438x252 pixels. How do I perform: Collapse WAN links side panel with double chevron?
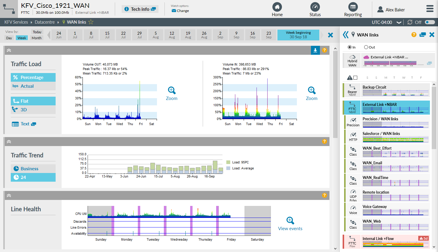346,35
